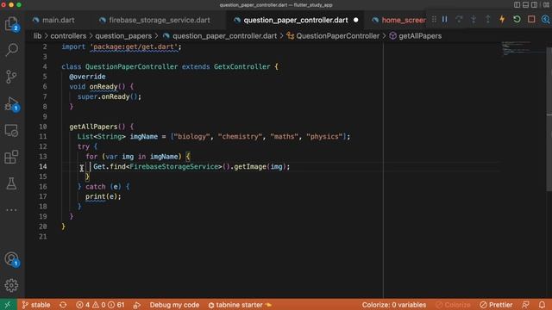Stop the debug session
Screen dimensions: 552x310
(x=531, y=19)
